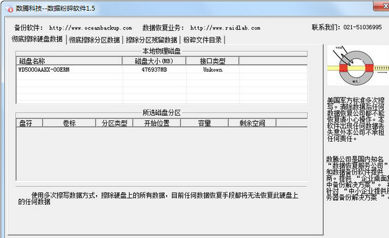Viewport: 389px width, 238px height.
Task: Click the 使用多次擦写数据方式 description text
Action: pyautogui.click(x=158, y=198)
